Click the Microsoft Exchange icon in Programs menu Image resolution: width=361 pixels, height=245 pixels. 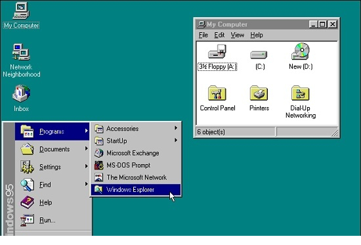pyautogui.click(x=98, y=153)
